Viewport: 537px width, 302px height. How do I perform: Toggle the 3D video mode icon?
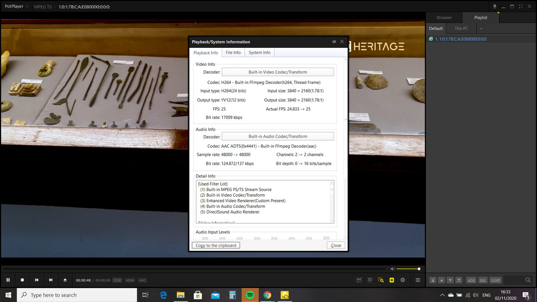click(370, 280)
